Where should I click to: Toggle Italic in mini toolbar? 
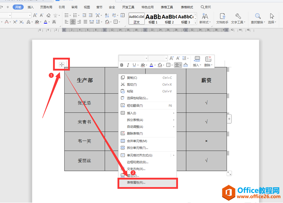(x=128, y=65)
